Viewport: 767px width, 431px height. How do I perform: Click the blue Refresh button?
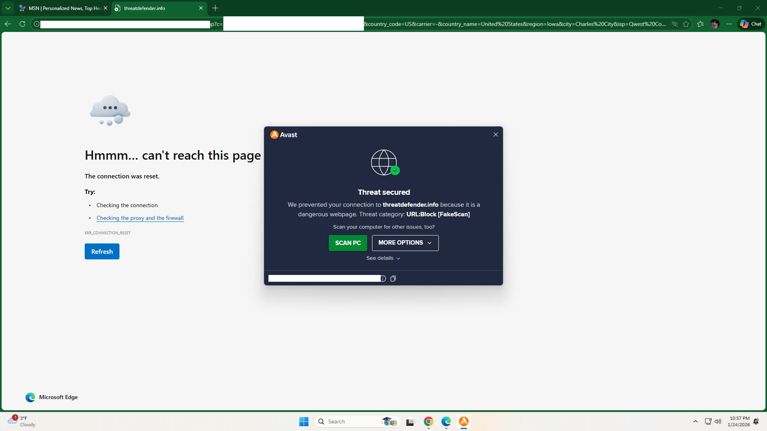pos(102,251)
